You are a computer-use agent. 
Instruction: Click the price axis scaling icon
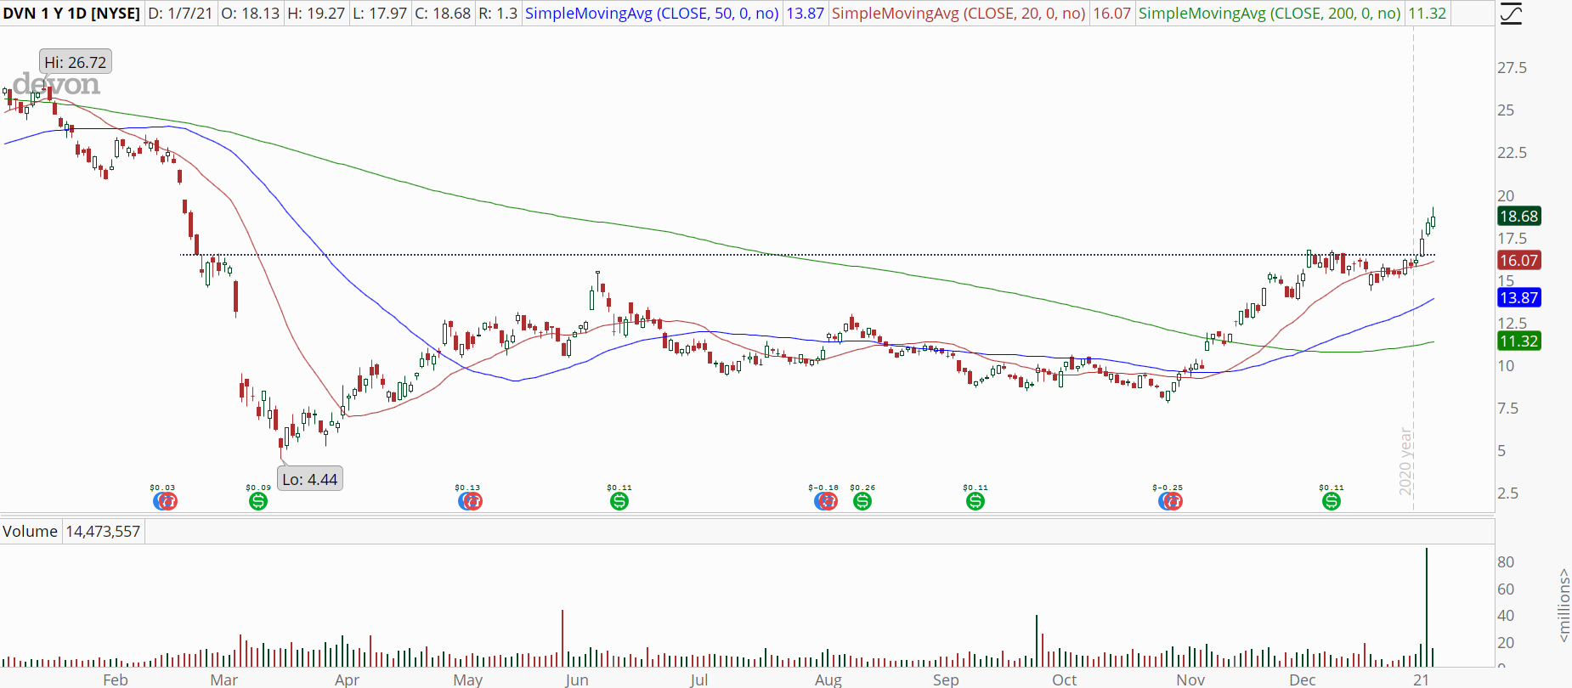pyautogui.click(x=1511, y=14)
